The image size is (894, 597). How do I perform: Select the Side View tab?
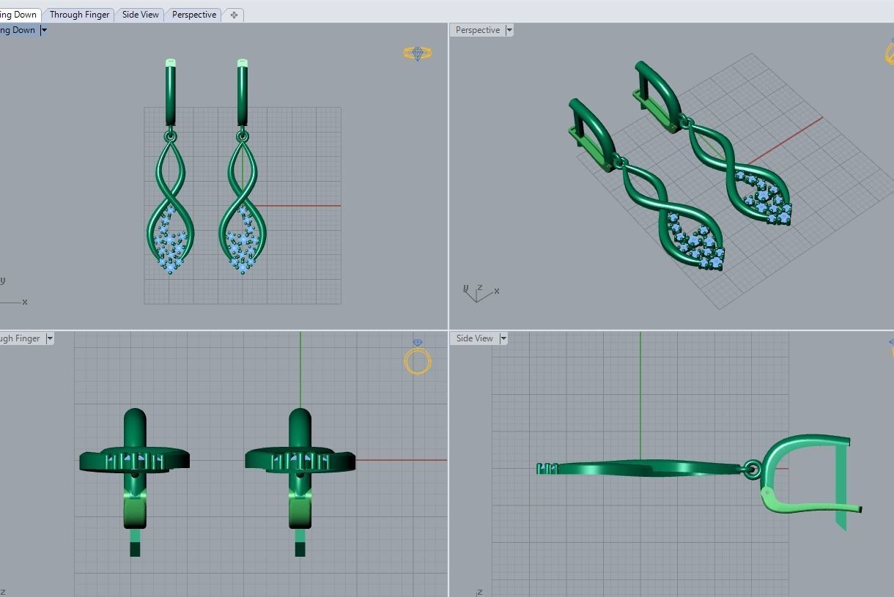(x=141, y=15)
